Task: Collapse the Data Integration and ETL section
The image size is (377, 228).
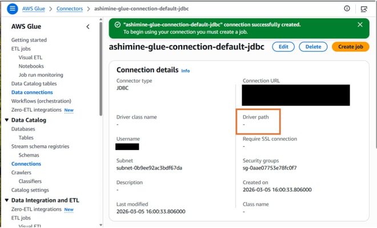Action: (6, 201)
